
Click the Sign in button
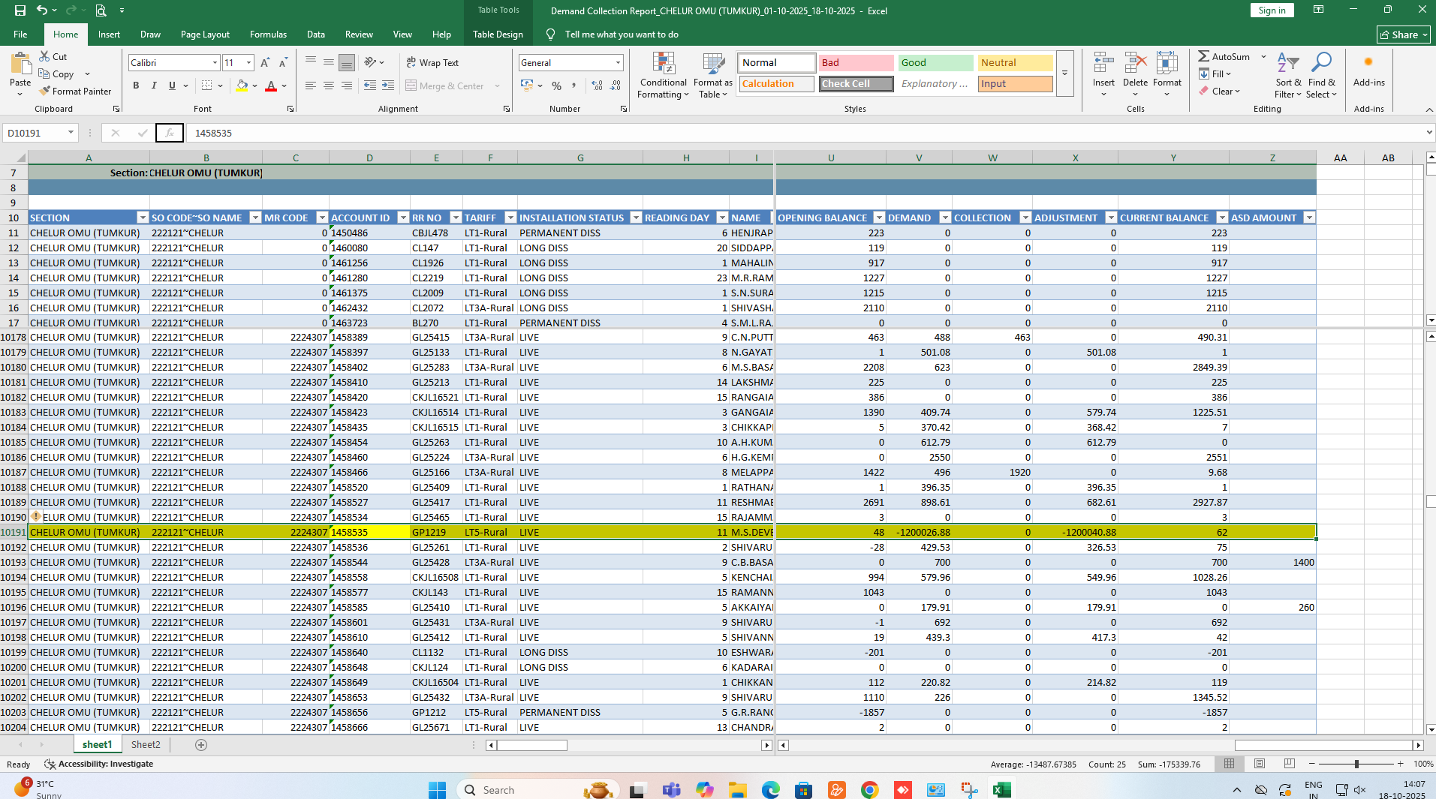point(1272,11)
